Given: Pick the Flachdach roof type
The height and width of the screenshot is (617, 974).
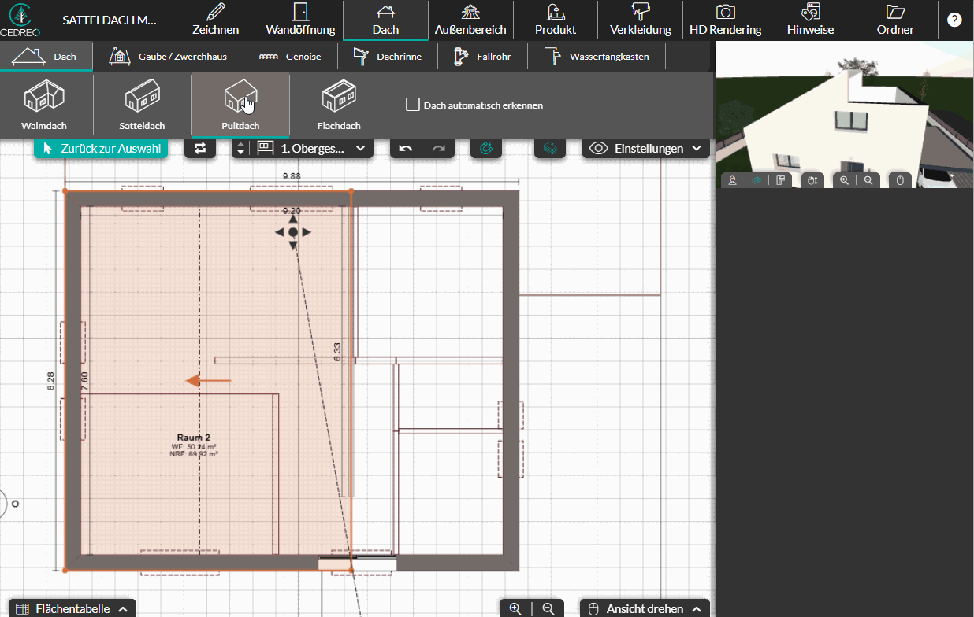Looking at the screenshot, I should tap(339, 105).
